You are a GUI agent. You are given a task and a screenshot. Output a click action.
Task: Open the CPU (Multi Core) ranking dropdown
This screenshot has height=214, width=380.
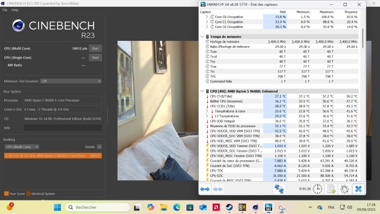pos(22,147)
